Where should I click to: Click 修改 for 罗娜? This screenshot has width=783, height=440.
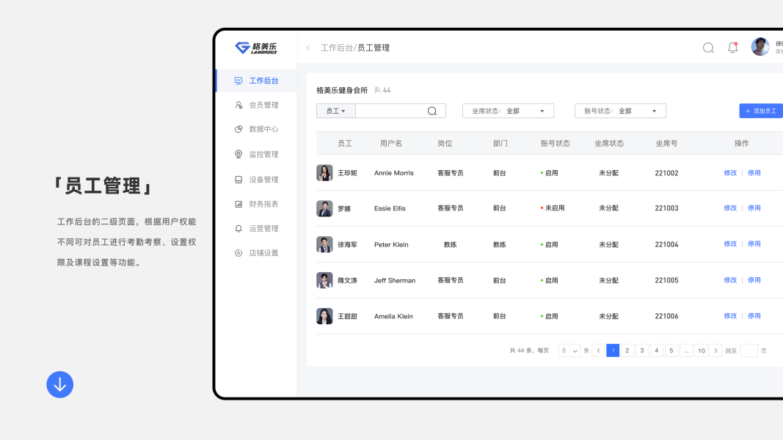730,208
